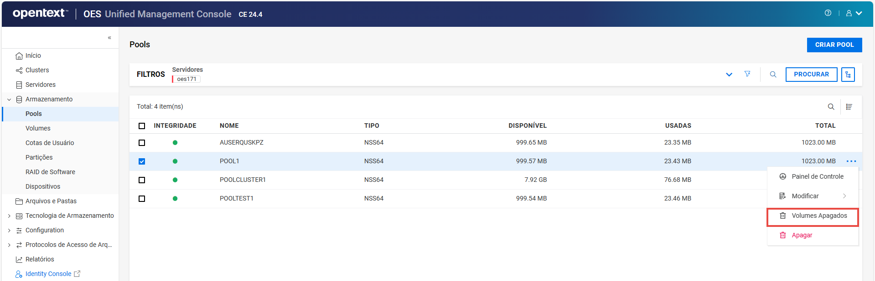Viewport: 875px width, 281px height.
Task: Open the column list settings icon
Action: [849, 107]
